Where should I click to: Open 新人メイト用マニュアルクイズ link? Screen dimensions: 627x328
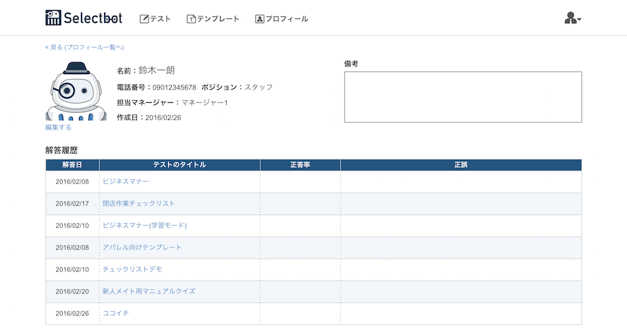pos(149,292)
